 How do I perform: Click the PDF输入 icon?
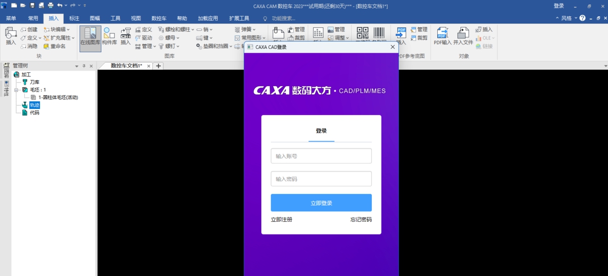(x=442, y=36)
